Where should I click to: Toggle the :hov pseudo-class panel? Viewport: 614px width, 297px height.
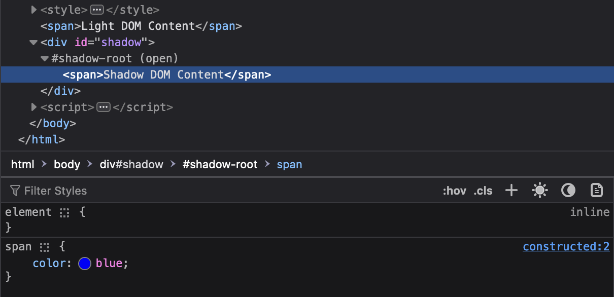point(454,191)
